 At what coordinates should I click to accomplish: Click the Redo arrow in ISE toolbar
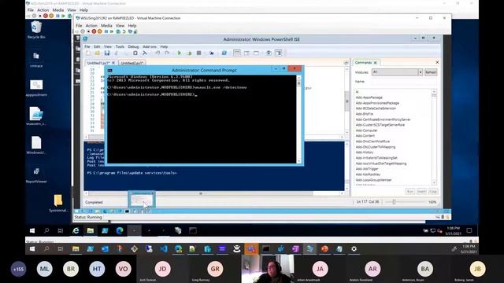click(167, 53)
